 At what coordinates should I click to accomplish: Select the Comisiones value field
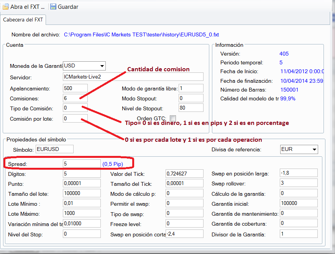click(x=75, y=98)
